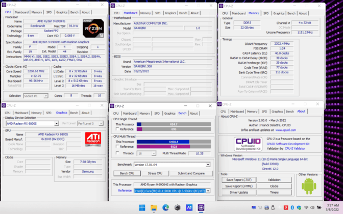Switch to SPD tab in processor window
The width and height of the screenshot is (343, 214).
click(49, 12)
